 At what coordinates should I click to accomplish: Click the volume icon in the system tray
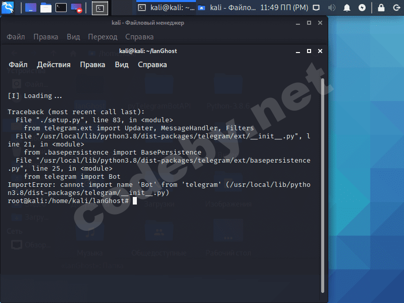(x=332, y=7)
